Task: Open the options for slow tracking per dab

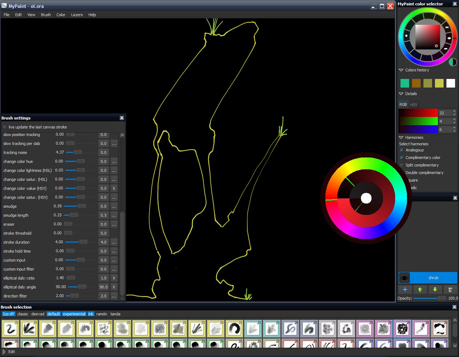Action: [114, 144]
